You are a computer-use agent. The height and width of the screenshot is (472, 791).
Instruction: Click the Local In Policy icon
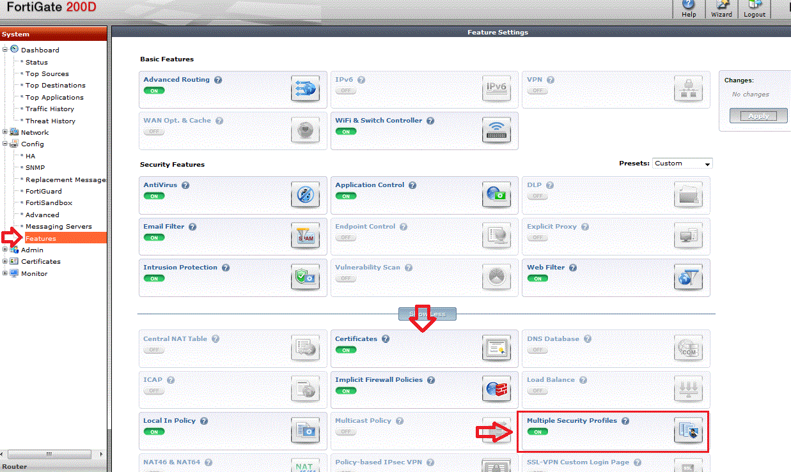305,430
